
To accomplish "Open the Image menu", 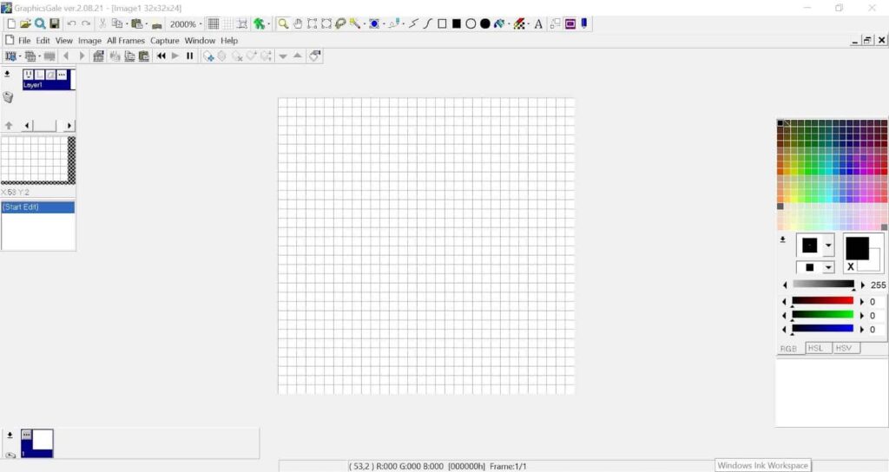I will (89, 41).
